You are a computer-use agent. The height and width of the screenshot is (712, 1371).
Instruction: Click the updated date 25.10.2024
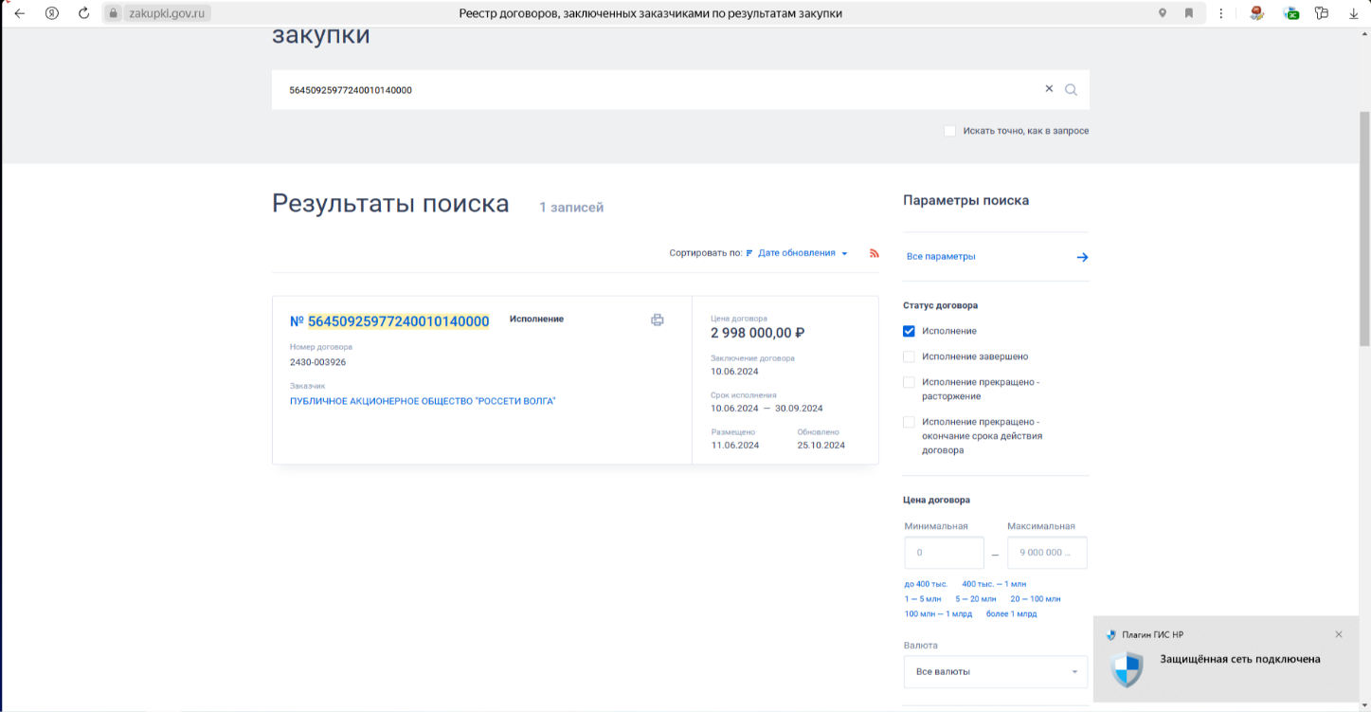(821, 445)
